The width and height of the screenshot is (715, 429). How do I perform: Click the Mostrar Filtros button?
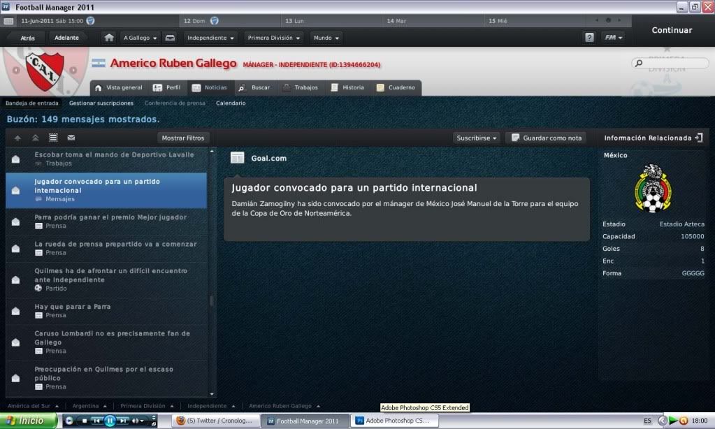pos(183,138)
